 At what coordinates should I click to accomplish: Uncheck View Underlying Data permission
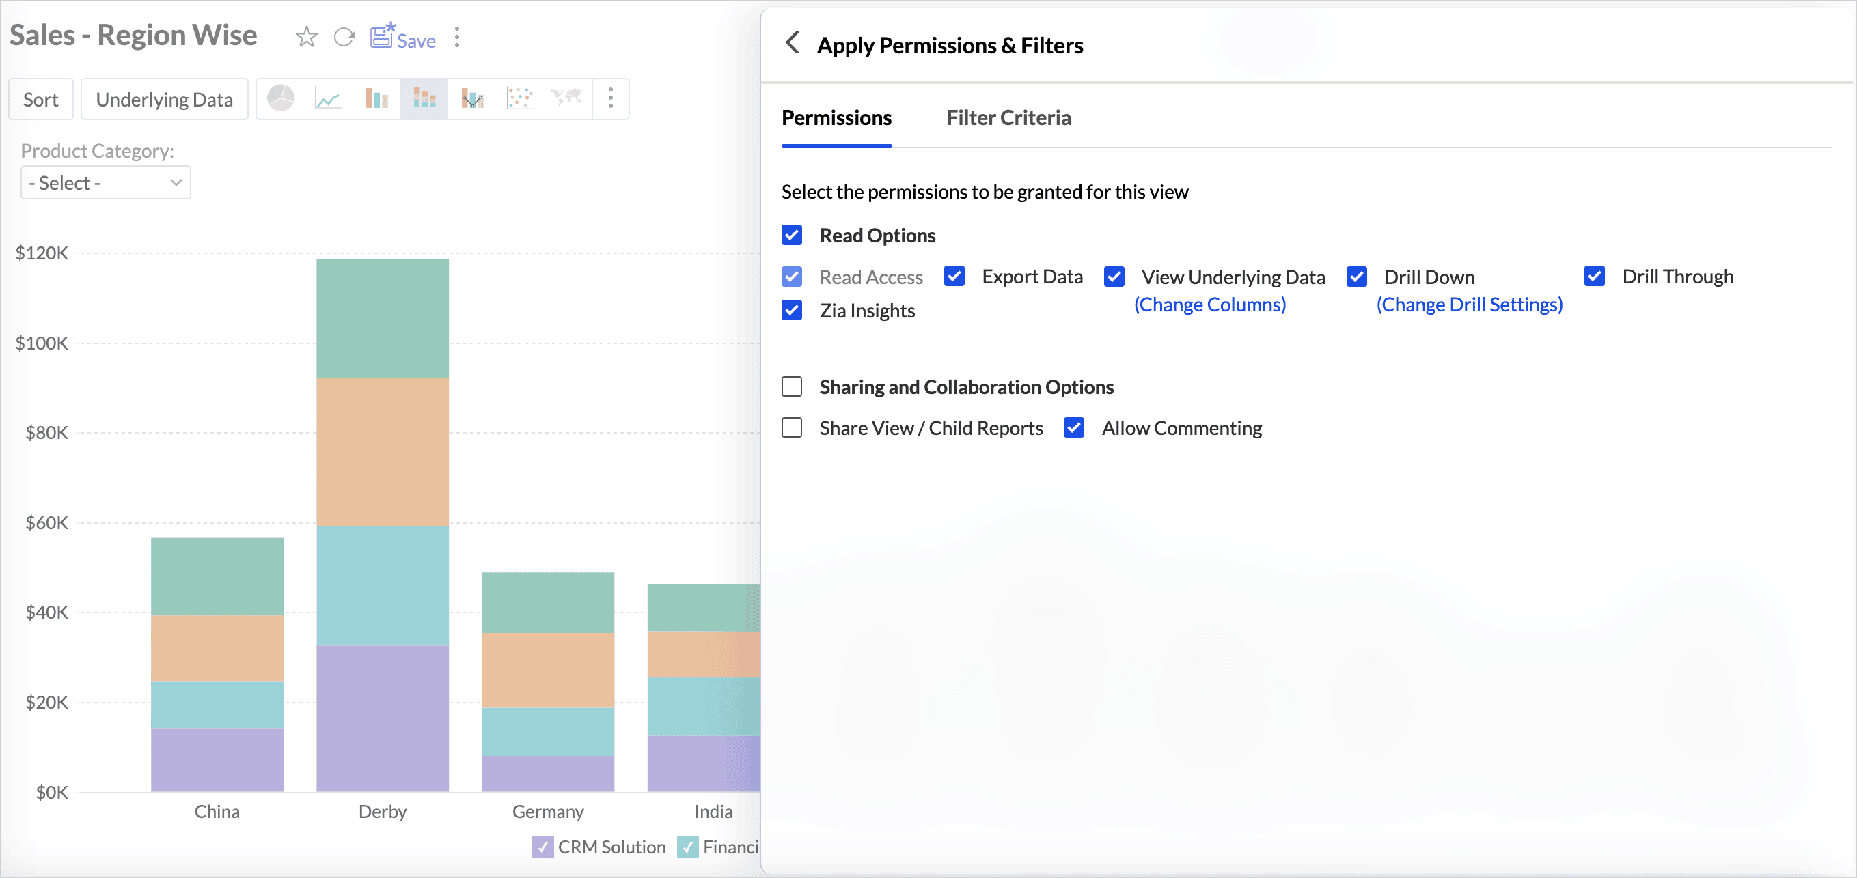pyautogui.click(x=1114, y=277)
